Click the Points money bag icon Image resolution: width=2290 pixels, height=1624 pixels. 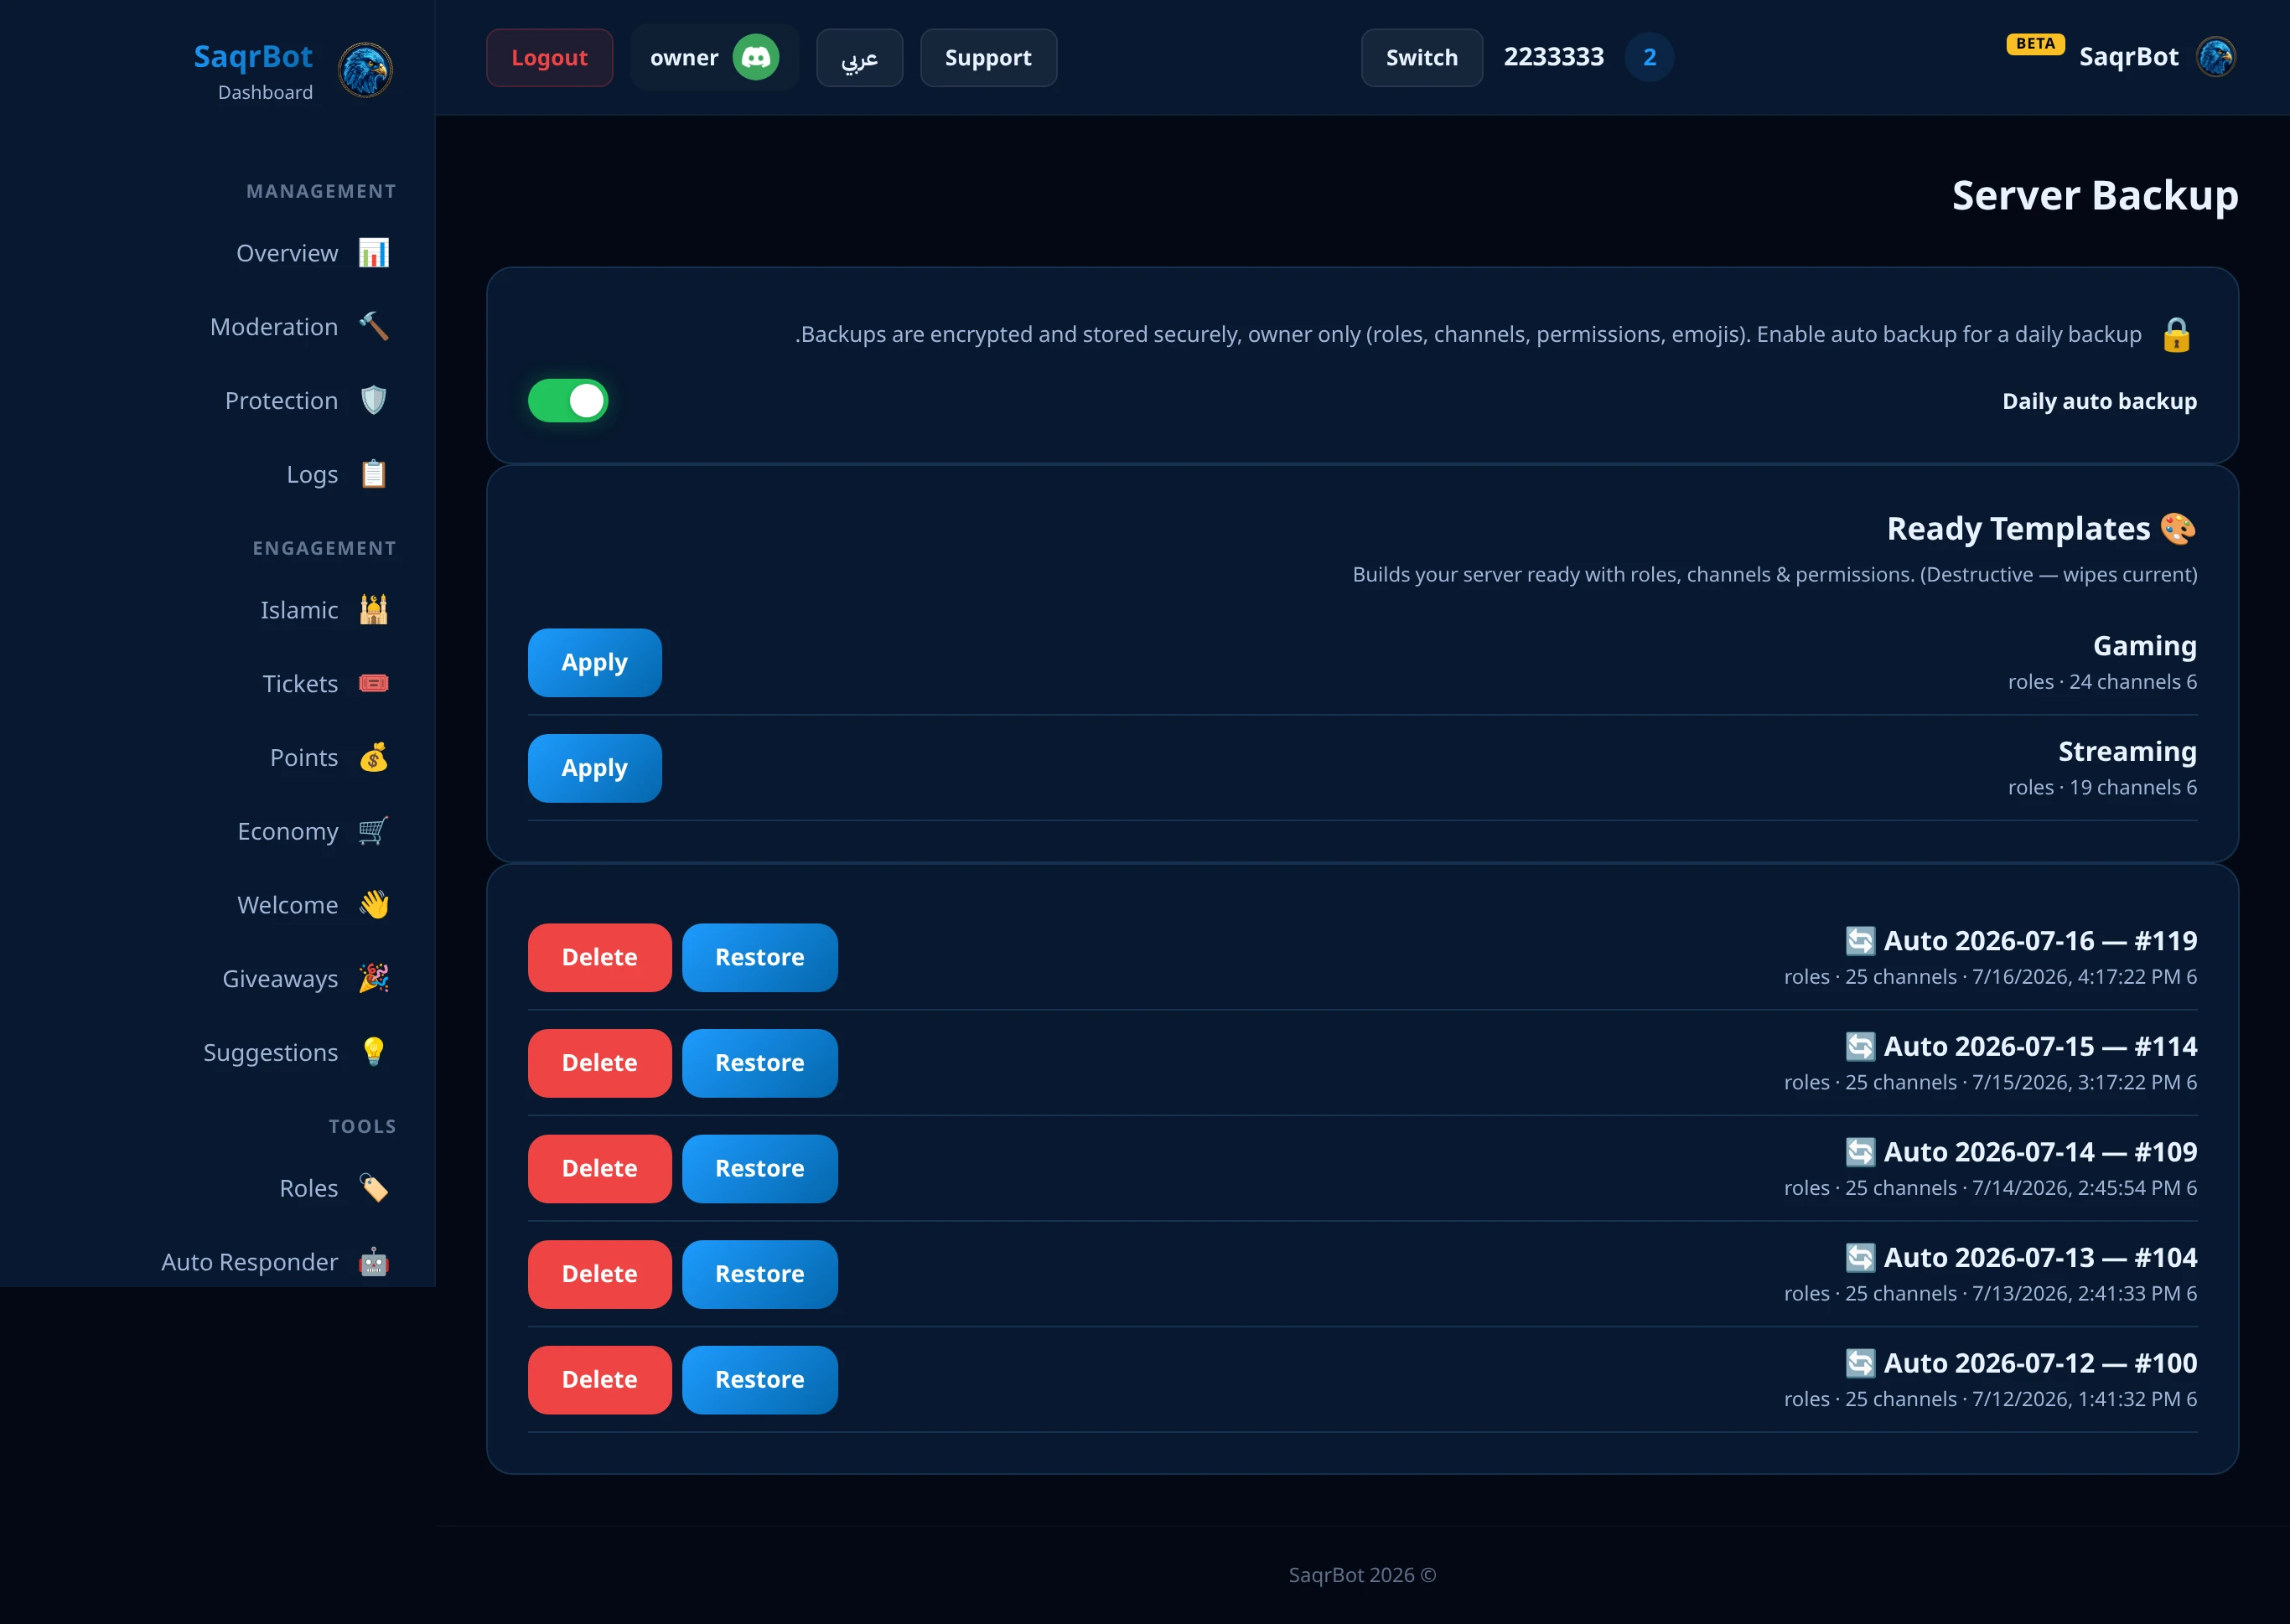click(x=374, y=758)
